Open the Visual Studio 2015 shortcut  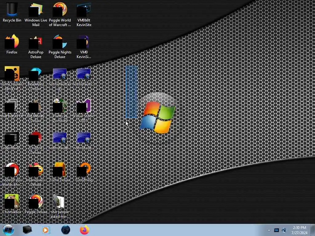point(84,110)
